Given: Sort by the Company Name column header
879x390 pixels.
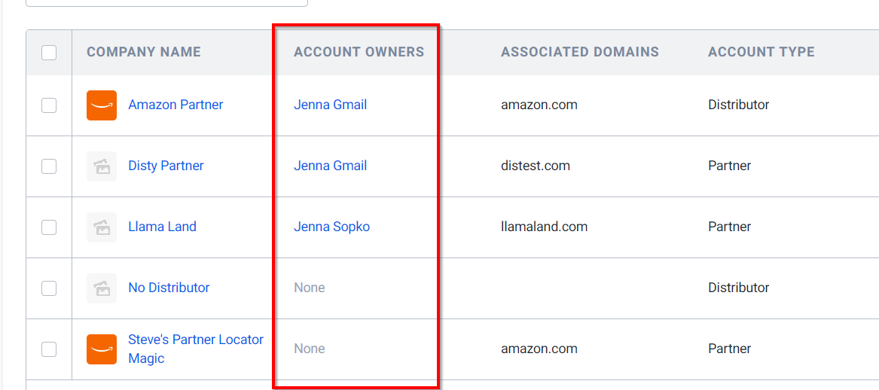Looking at the screenshot, I should (144, 52).
